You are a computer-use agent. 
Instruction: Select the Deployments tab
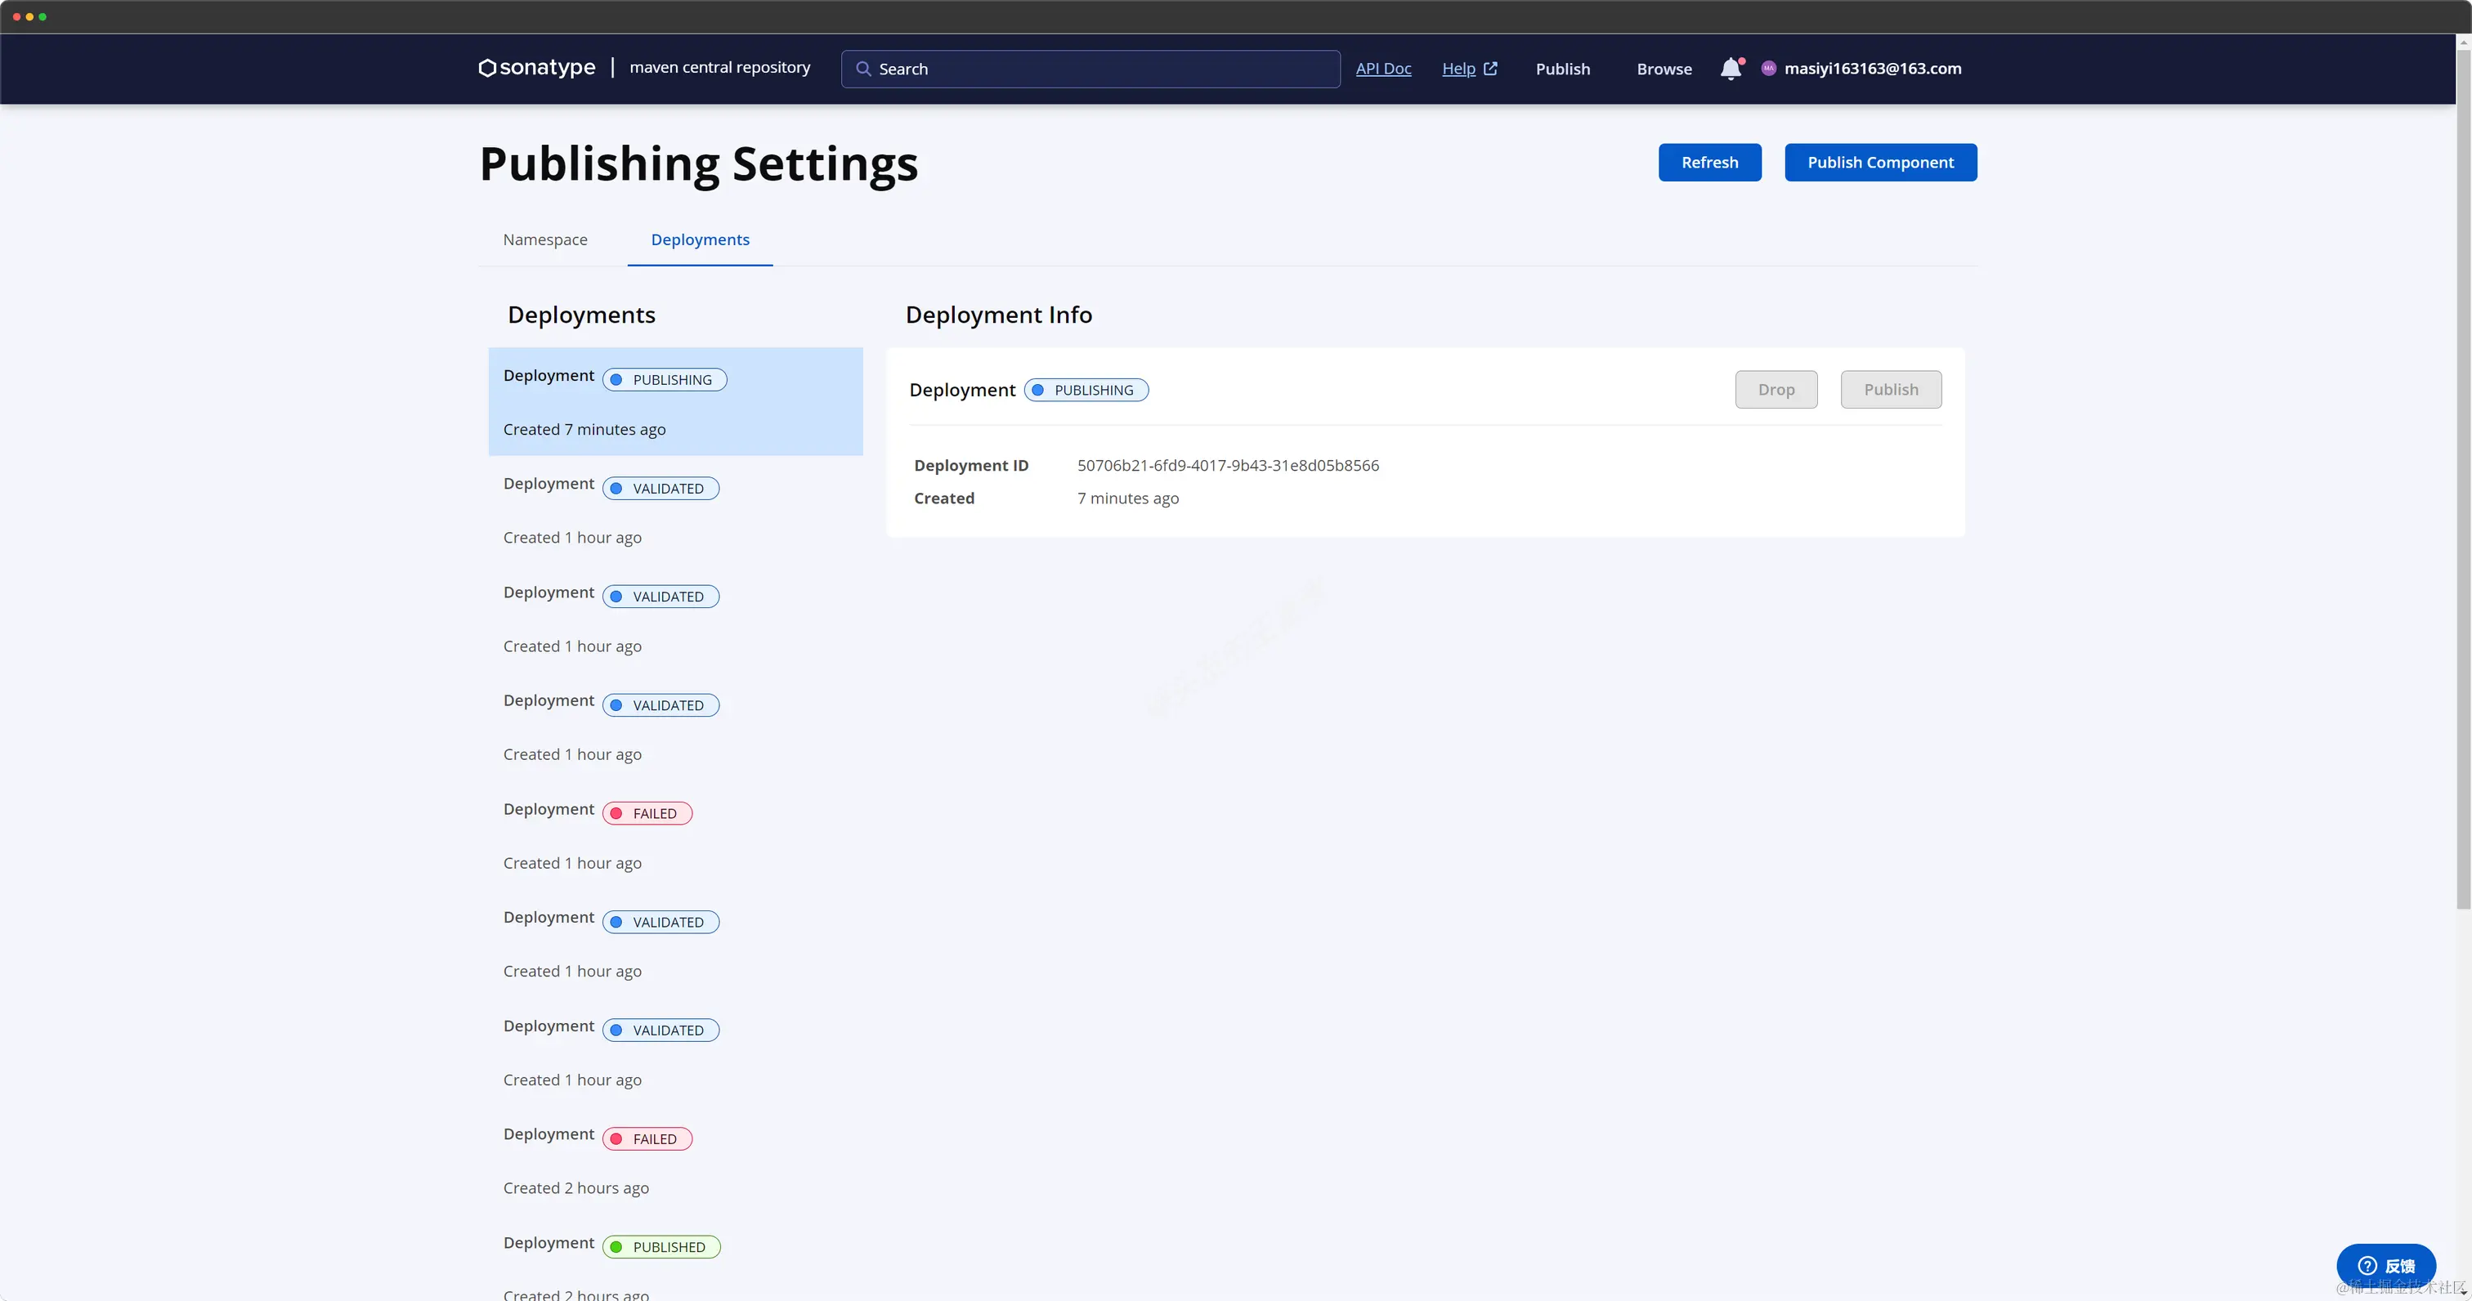(x=700, y=240)
